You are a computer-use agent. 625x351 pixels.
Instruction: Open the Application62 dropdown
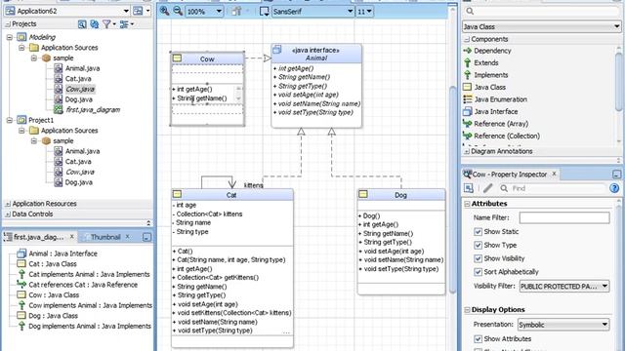coord(126,11)
